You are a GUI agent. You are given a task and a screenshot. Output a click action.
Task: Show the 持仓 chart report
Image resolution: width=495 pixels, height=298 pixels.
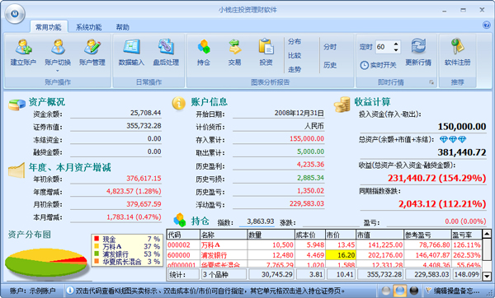(x=204, y=47)
